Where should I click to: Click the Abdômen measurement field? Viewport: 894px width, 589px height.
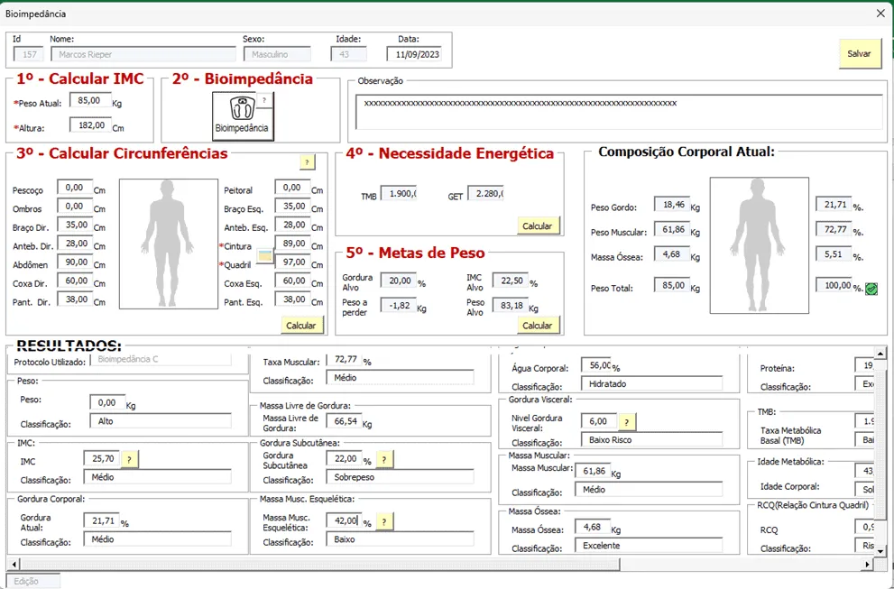pos(75,262)
